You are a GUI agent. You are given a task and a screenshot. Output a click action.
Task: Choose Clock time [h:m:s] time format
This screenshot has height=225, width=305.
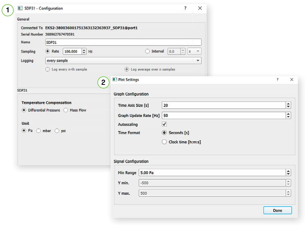(x=164, y=142)
